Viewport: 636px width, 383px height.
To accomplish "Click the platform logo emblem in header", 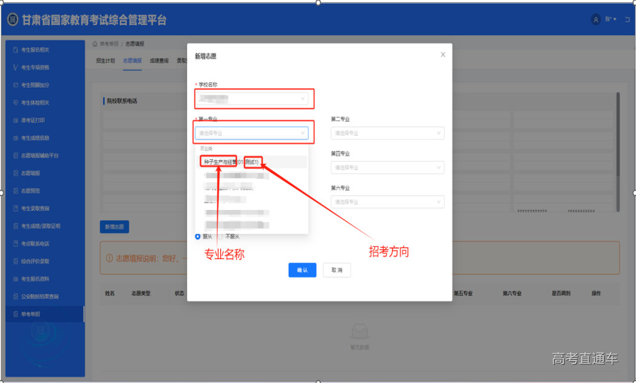I will tap(13, 20).
